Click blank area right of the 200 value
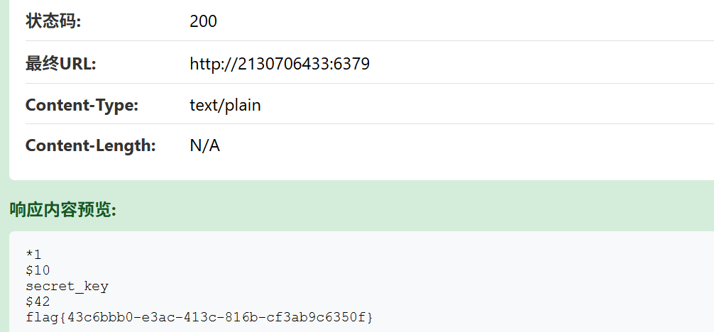Image resolution: width=714 pixels, height=332 pixels. (x=461, y=21)
